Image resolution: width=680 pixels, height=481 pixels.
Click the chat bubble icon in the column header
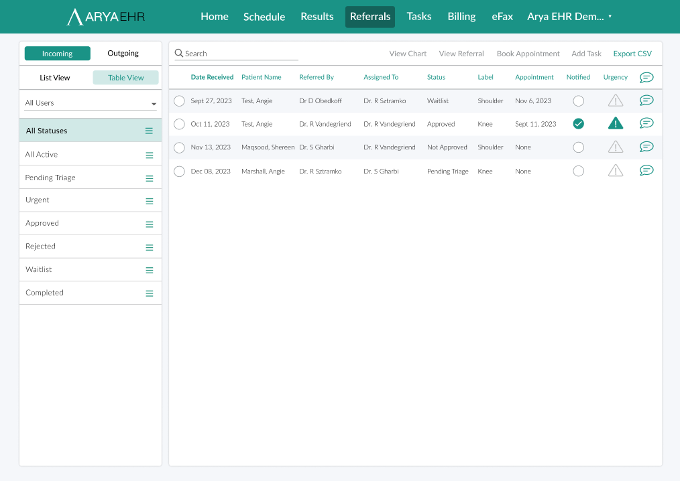(x=646, y=77)
